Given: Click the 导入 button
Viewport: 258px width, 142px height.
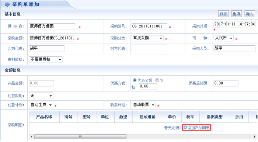Looking at the screenshot, I should [250, 14].
